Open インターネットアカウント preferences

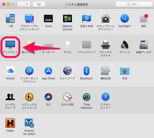[29, 71]
